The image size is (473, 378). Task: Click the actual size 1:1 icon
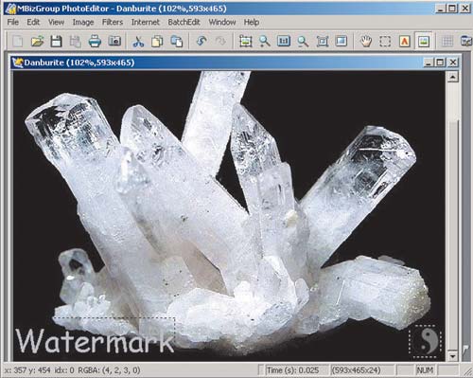284,41
